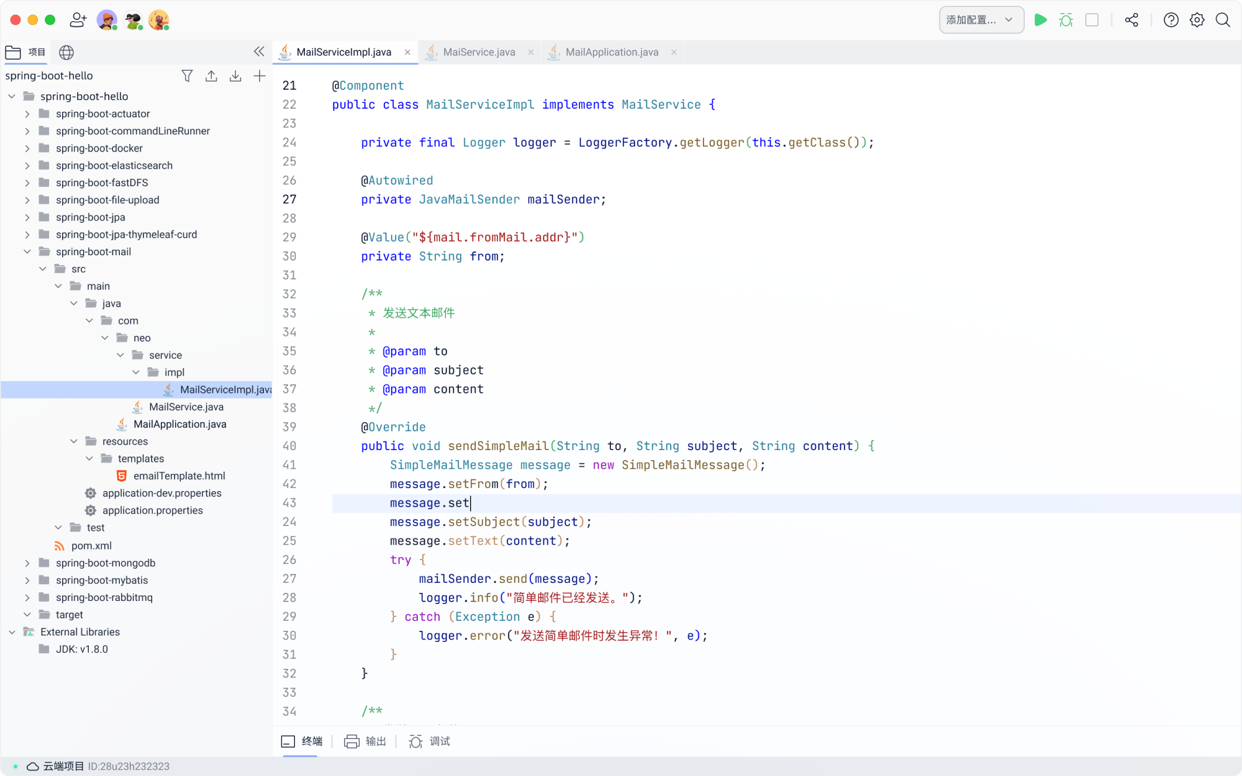Screen dimensions: 1242x776
Task: Open MailService.java in the tree
Action: 186,407
